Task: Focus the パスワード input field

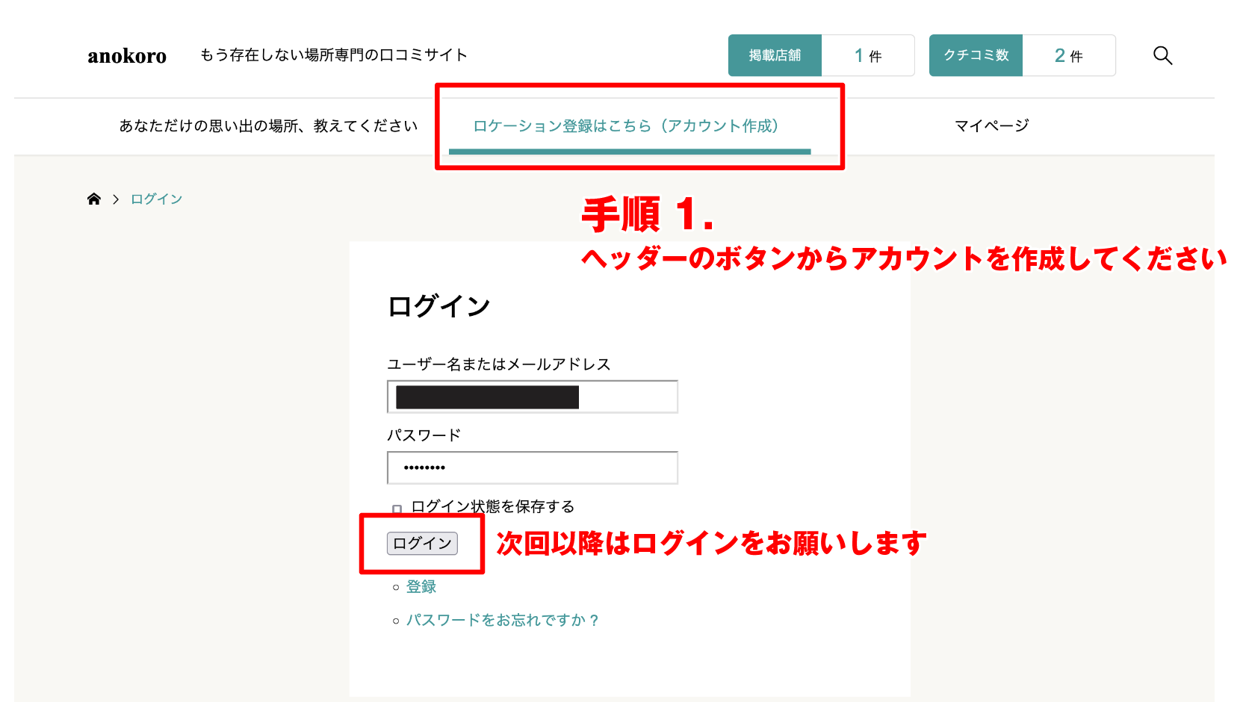Action: point(532,468)
